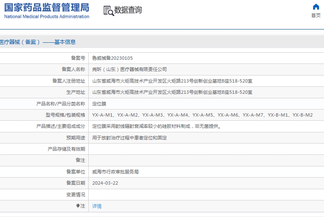Select the 医疗器械（备案）——基本信息 heading

click(38, 42)
